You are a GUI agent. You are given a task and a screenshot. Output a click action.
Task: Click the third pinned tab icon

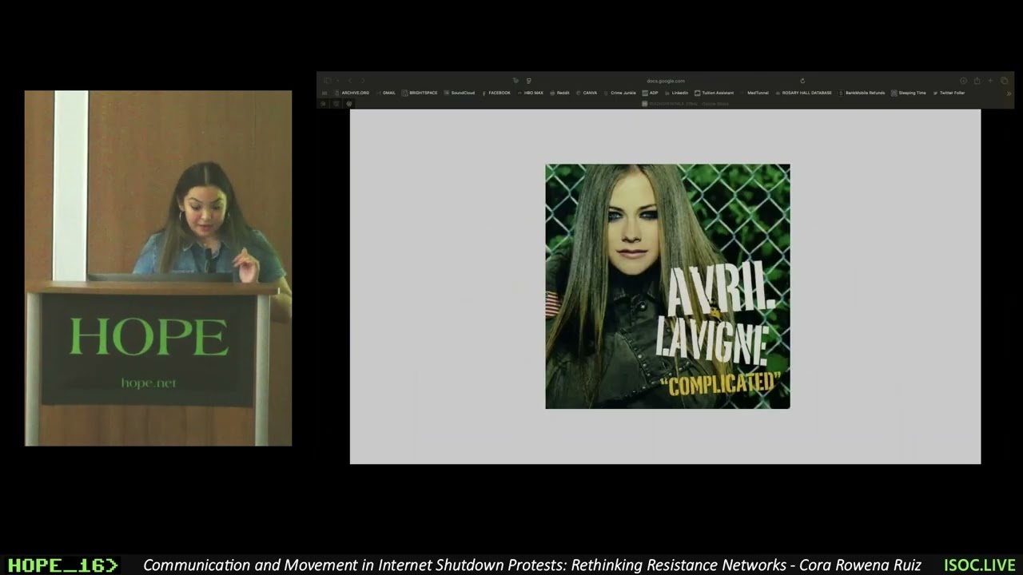pos(349,104)
